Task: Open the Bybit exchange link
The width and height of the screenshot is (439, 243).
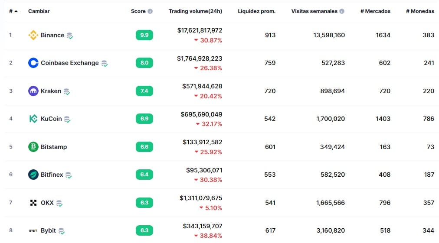Action: tap(48, 231)
